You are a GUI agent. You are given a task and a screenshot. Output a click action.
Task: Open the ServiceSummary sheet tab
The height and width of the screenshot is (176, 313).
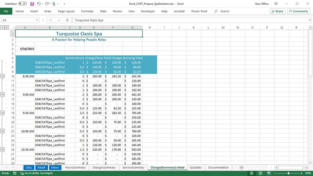[x=133, y=167]
